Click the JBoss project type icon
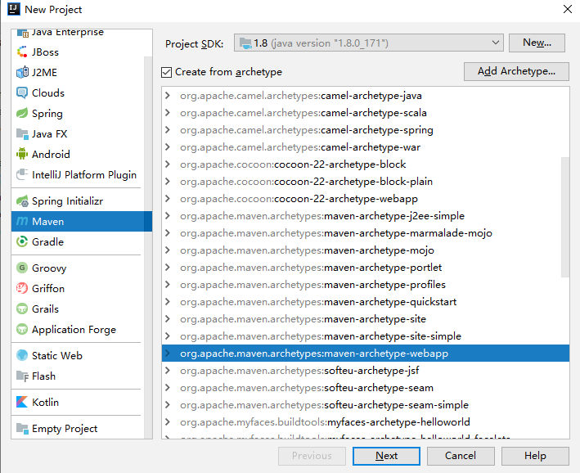580x473 pixels. click(x=22, y=52)
